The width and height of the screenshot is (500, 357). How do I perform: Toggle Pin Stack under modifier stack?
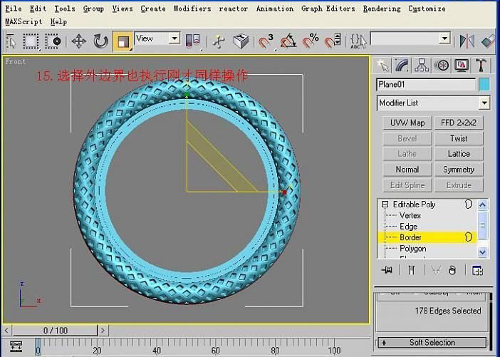point(387,271)
